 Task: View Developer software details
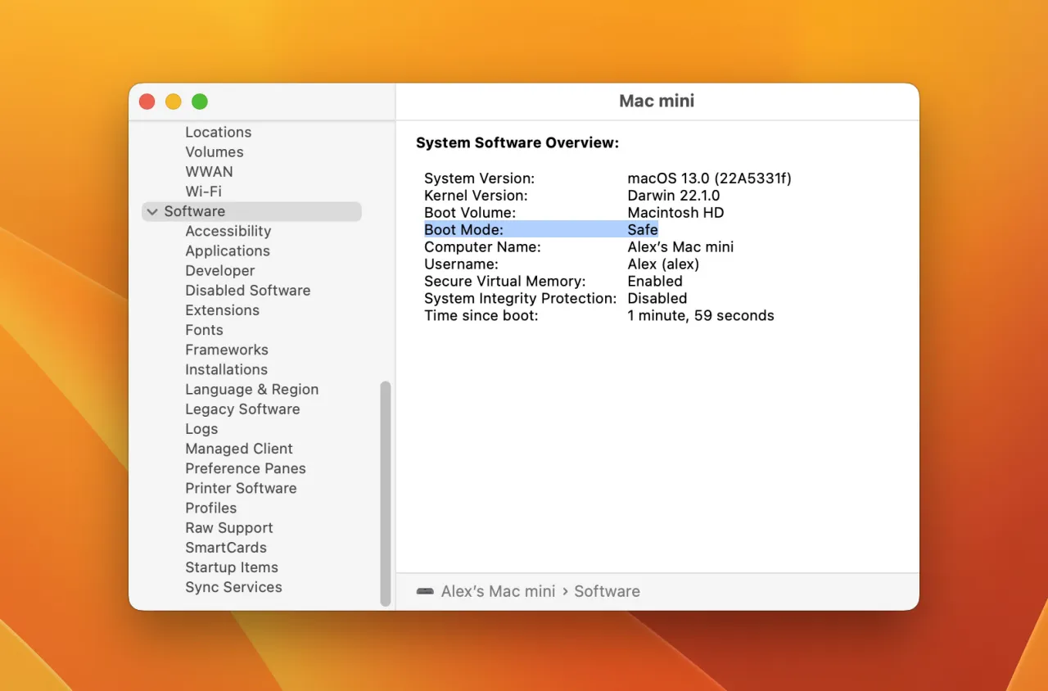pos(219,270)
